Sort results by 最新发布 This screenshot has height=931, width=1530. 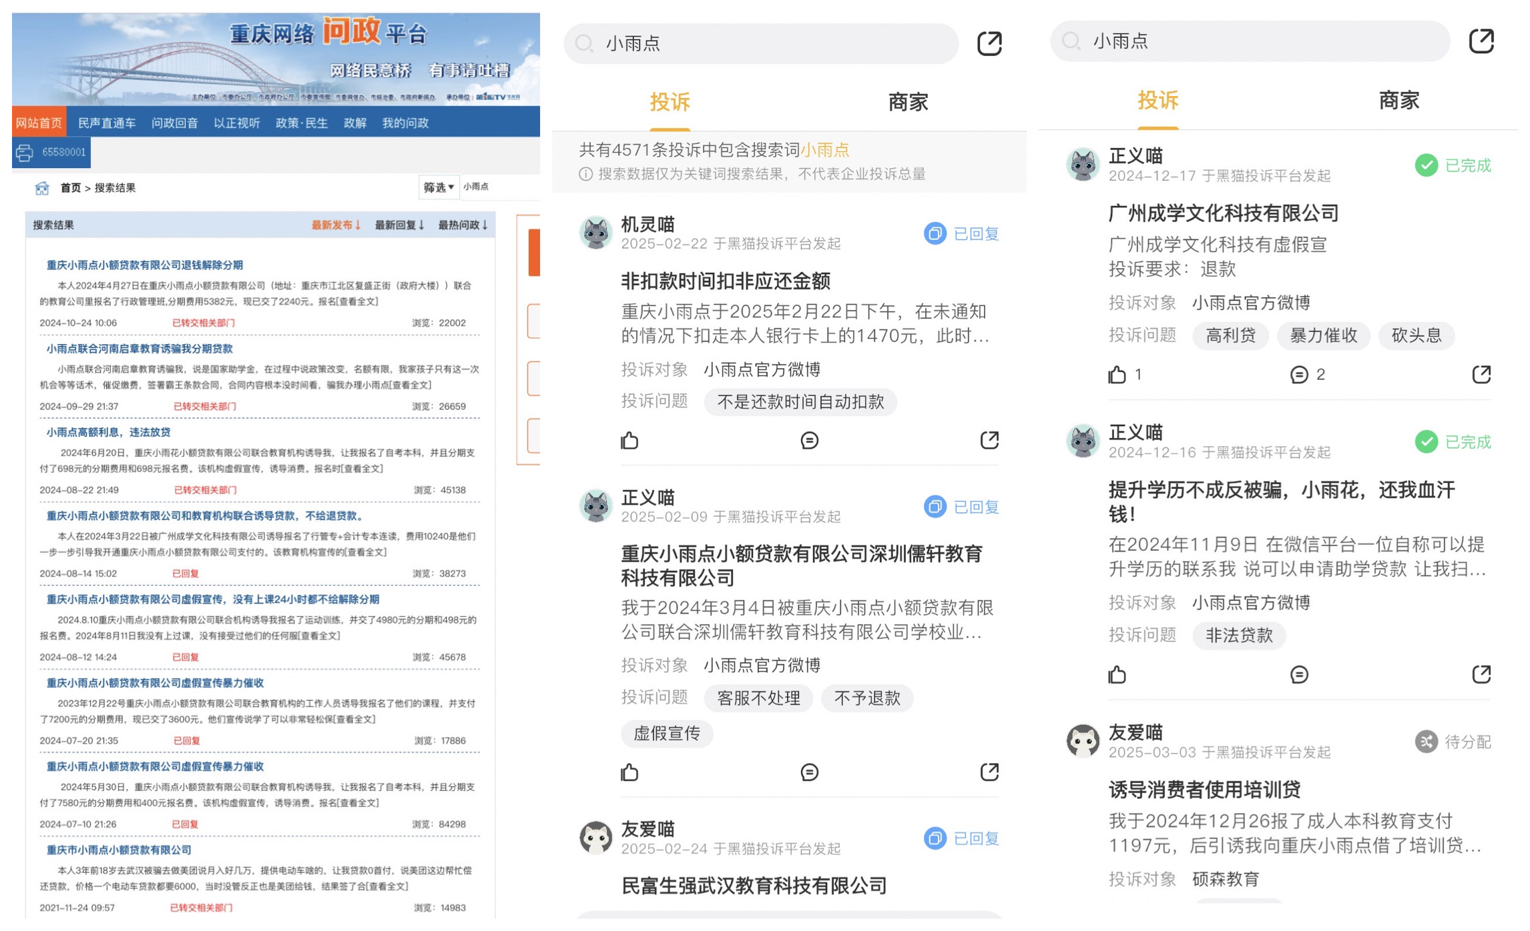coord(336,225)
